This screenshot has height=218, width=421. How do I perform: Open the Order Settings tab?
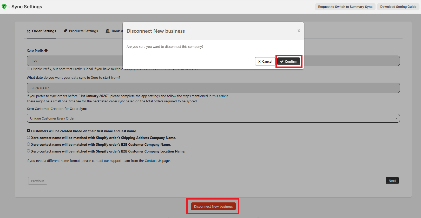coord(41,31)
